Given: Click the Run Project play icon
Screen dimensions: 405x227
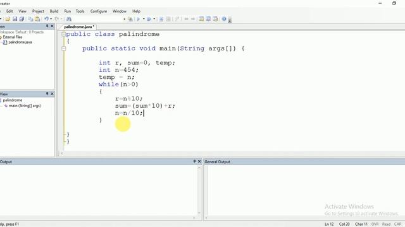Looking at the screenshot, I should 139,19.
